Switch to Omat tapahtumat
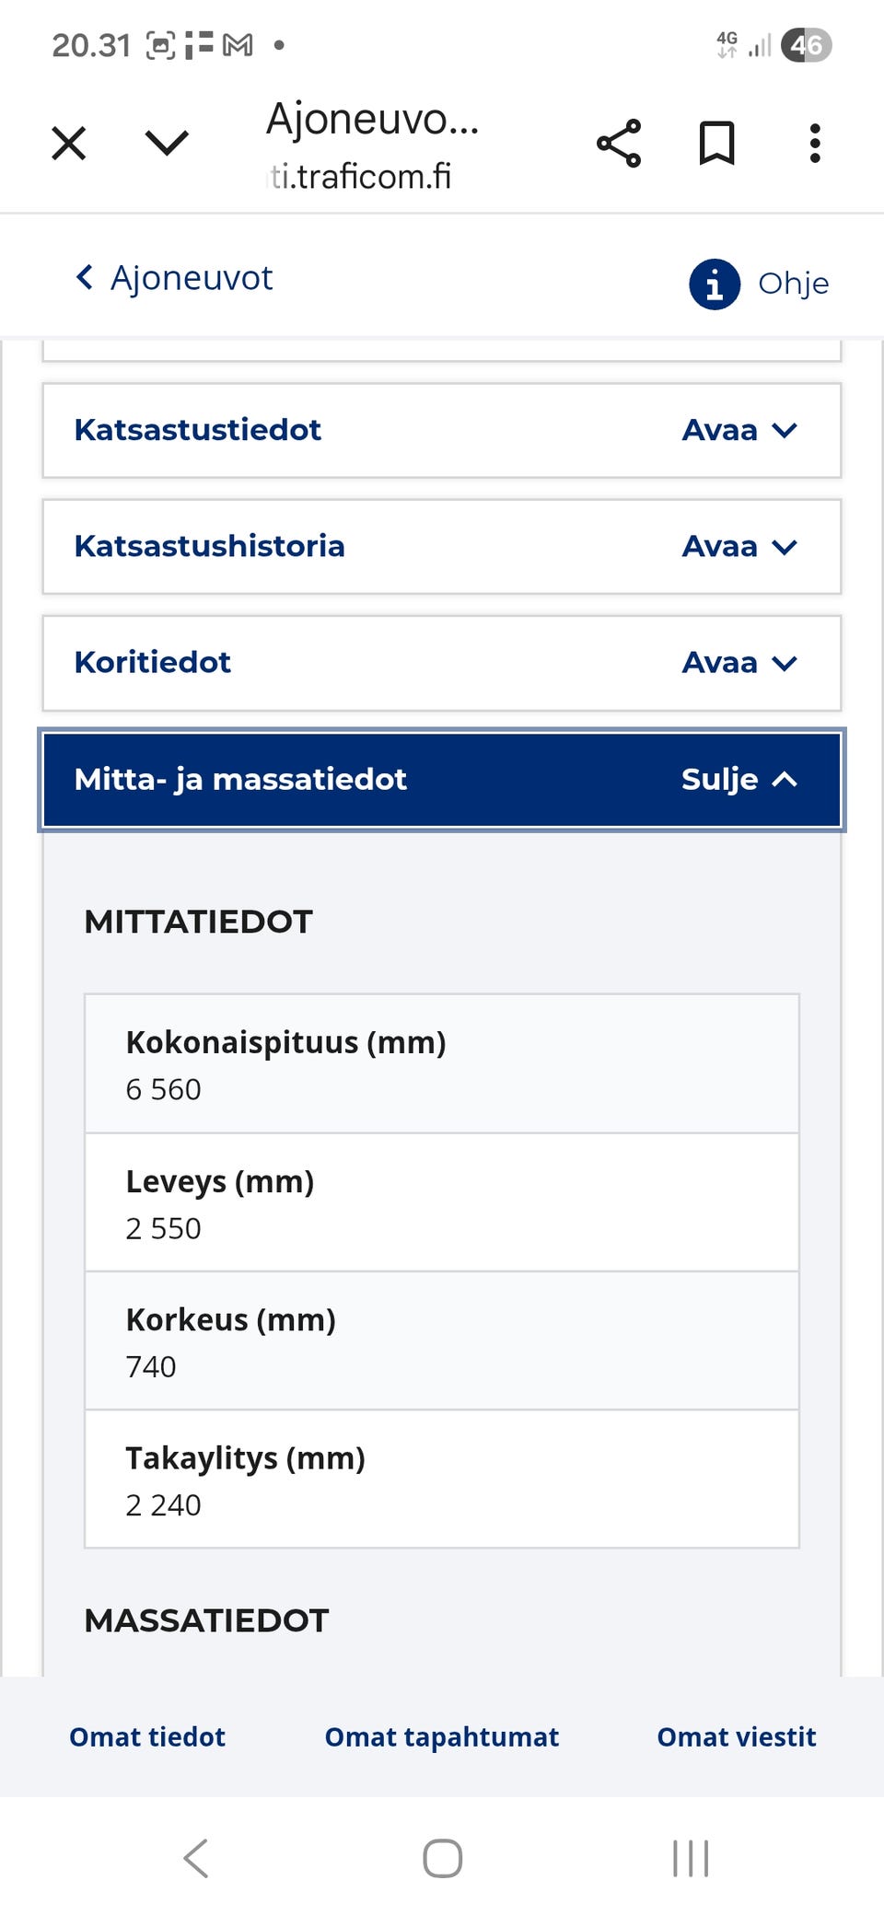The height and width of the screenshot is (1915, 884). [441, 1737]
